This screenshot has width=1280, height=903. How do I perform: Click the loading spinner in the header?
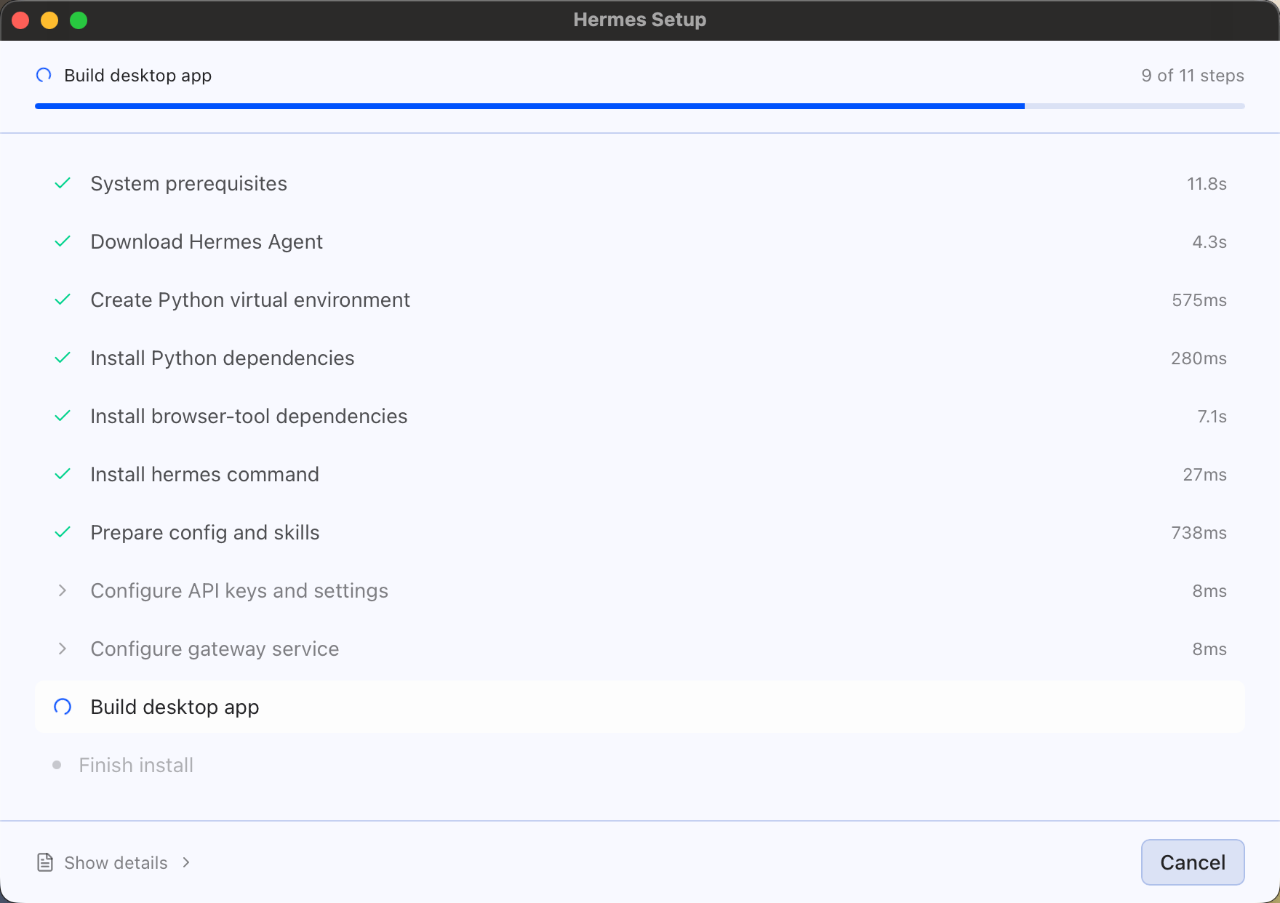pyautogui.click(x=44, y=75)
